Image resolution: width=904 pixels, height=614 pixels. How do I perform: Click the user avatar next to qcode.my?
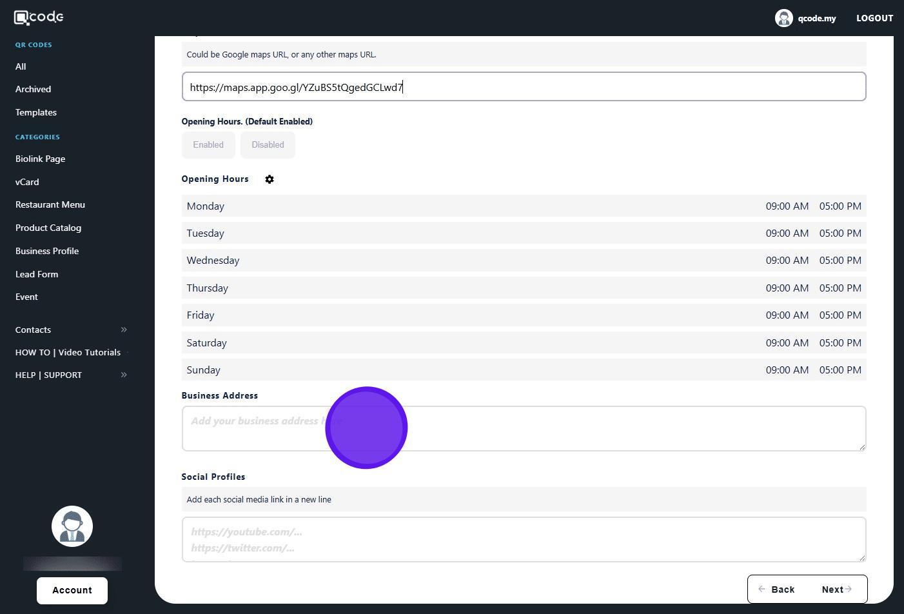click(x=783, y=18)
